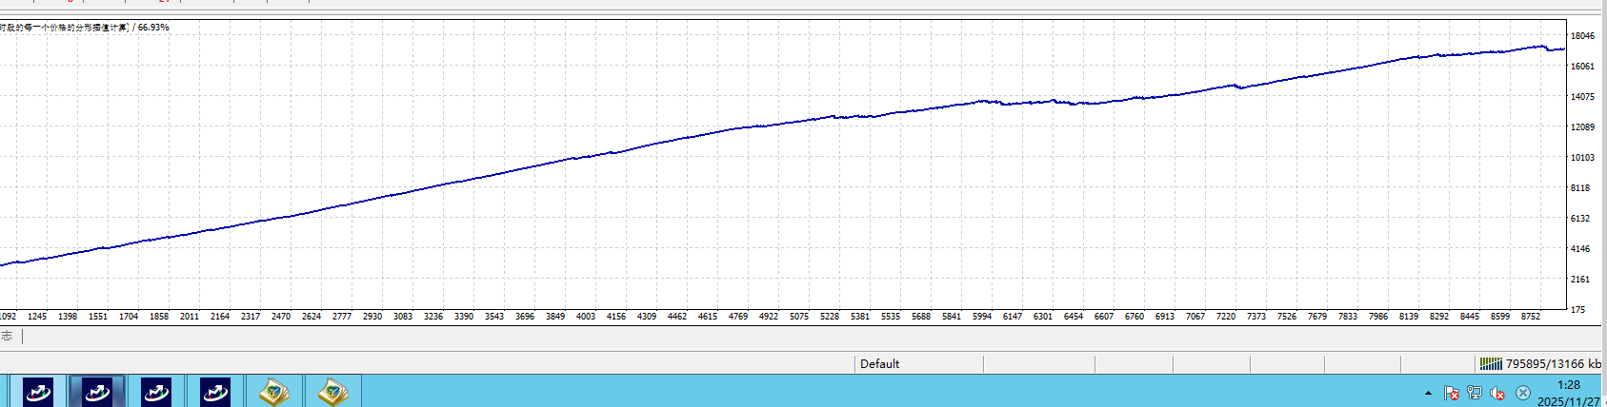
Task: Open the first golden book taskbar icon
Action: pos(274,391)
